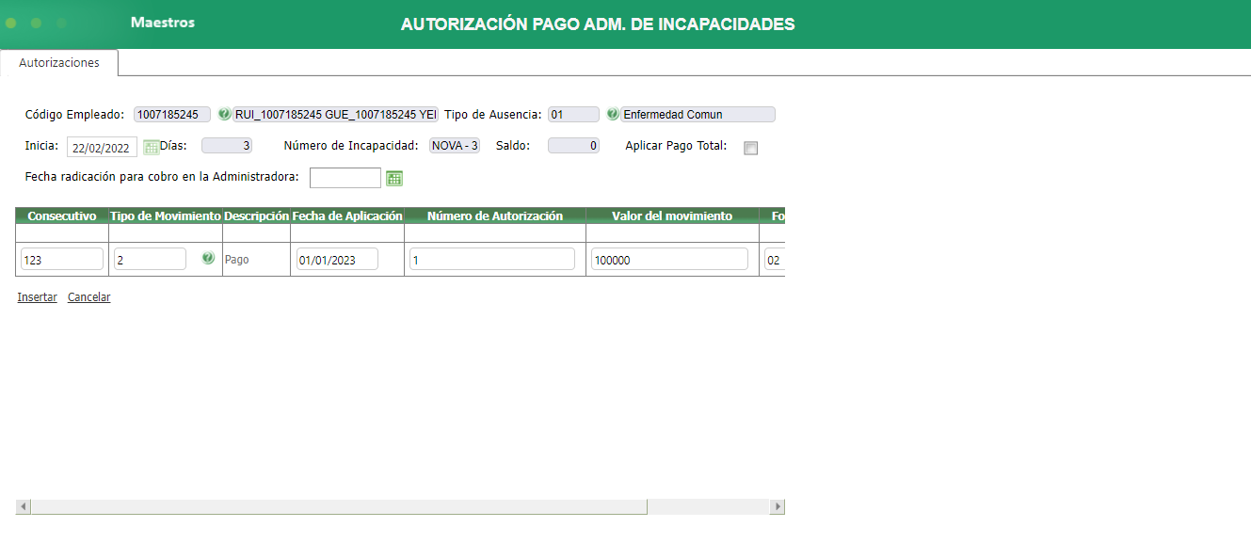The height and width of the screenshot is (543, 1251).
Task: Open the calendar for Fecha radicación
Action: (x=393, y=177)
